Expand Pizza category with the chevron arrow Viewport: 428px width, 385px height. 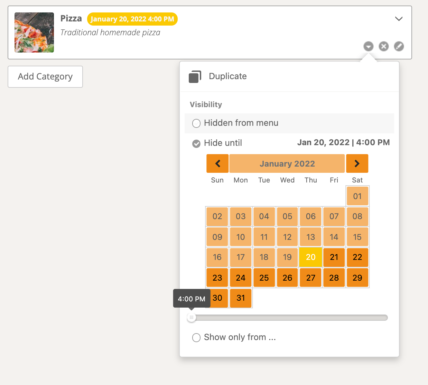(399, 19)
